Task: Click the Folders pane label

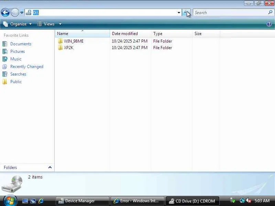Action: point(10,168)
